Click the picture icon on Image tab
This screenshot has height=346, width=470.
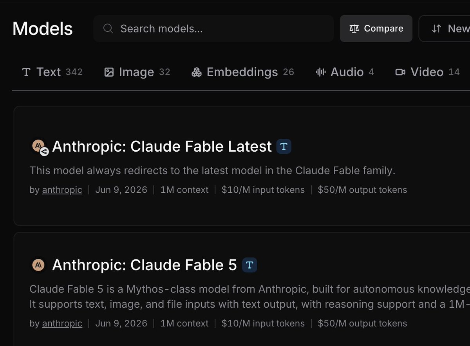(x=109, y=72)
